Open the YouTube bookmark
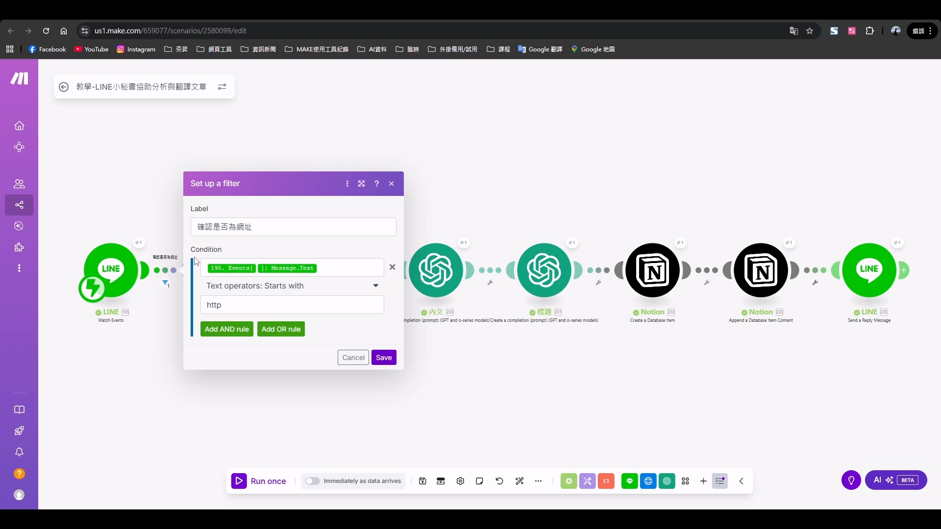Screen dimensions: 941x529 pyautogui.click(x=91, y=49)
